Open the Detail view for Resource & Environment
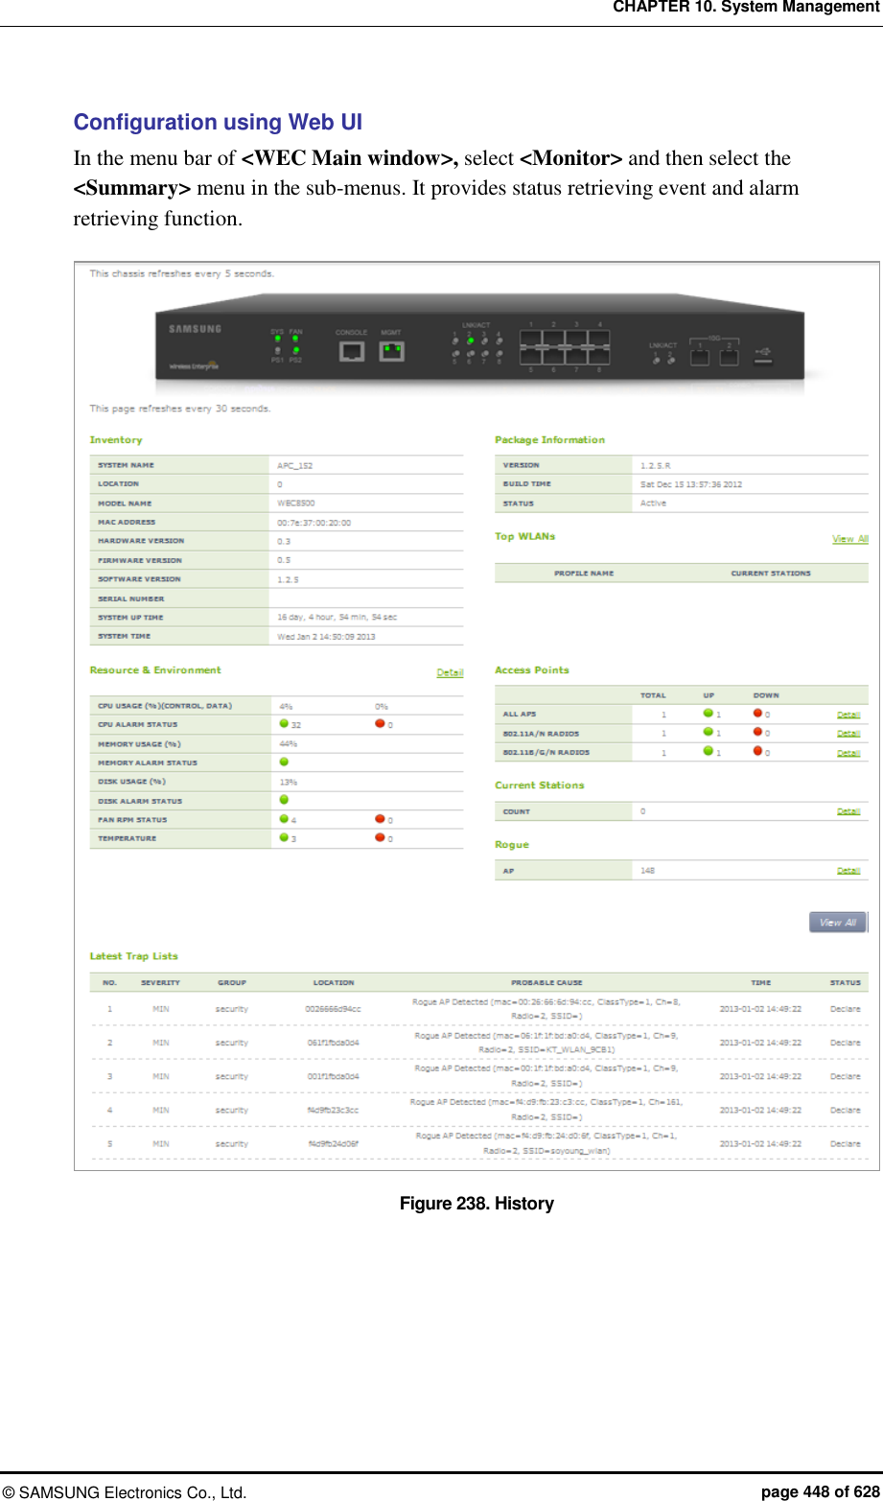This screenshot has height=1501, width=883. point(449,672)
